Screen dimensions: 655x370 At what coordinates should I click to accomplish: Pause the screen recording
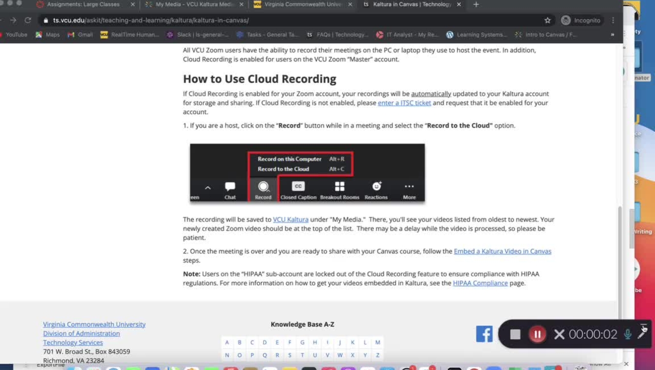click(537, 334)
